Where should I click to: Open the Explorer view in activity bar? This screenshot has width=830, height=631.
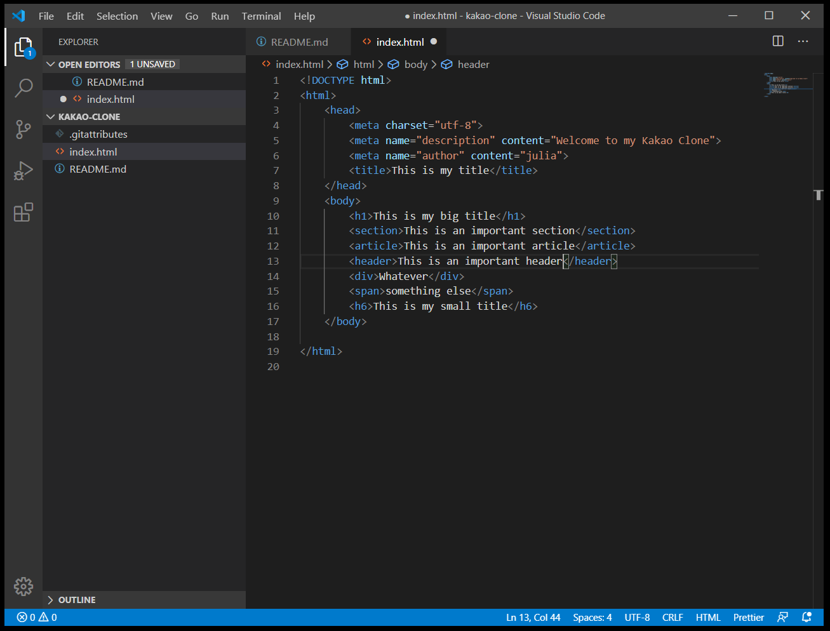pos(23,47)
